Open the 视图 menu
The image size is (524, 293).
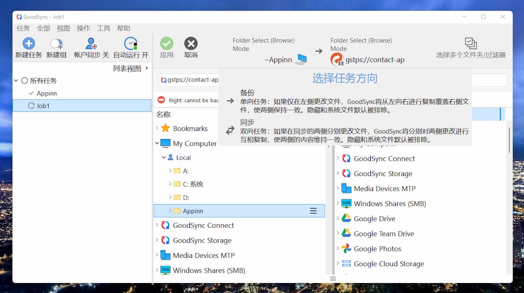[63, 28]
